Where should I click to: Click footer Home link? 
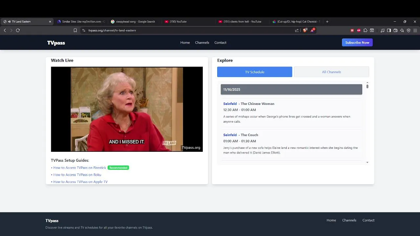331,220
